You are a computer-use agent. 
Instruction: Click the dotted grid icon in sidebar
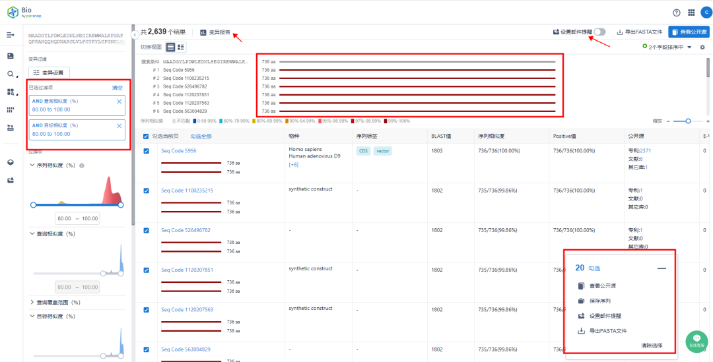click(11, 110)
